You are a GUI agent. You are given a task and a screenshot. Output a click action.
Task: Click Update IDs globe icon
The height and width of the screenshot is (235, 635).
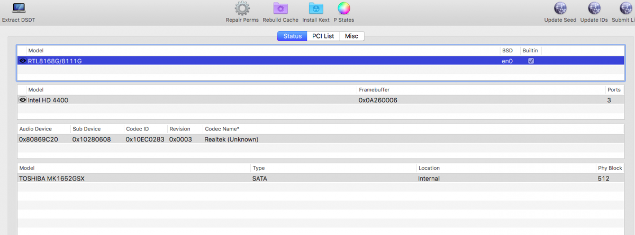point(594,8)
